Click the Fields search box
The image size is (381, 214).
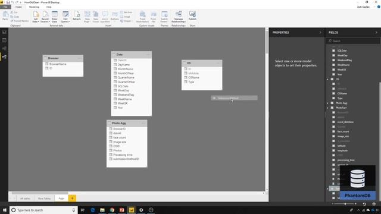coord(353,41)
